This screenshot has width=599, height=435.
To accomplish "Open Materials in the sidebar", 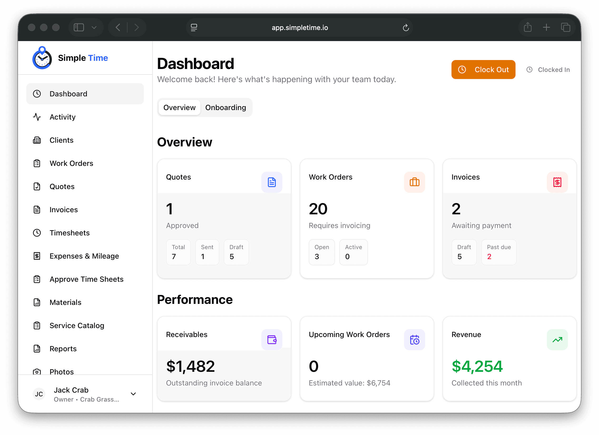I will 85,303.
